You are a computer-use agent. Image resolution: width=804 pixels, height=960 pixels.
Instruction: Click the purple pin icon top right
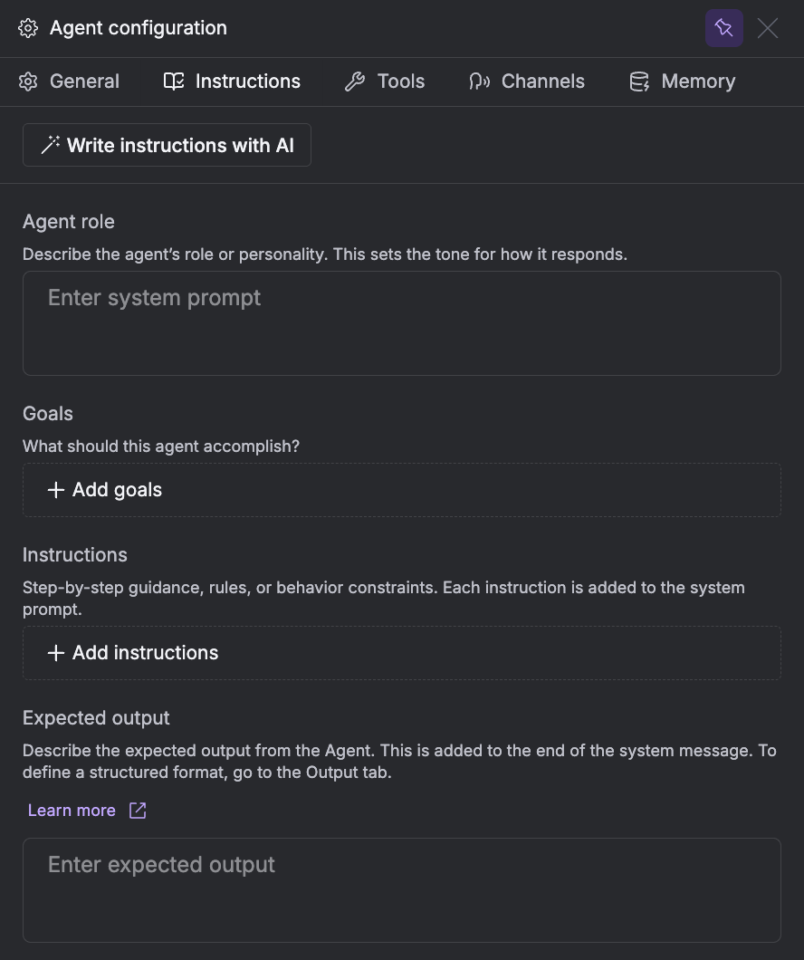[723, 28]
